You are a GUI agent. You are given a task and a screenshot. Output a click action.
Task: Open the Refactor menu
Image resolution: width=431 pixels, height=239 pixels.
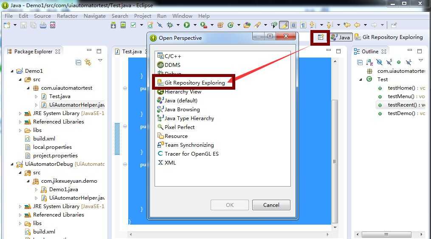[67, 16]
